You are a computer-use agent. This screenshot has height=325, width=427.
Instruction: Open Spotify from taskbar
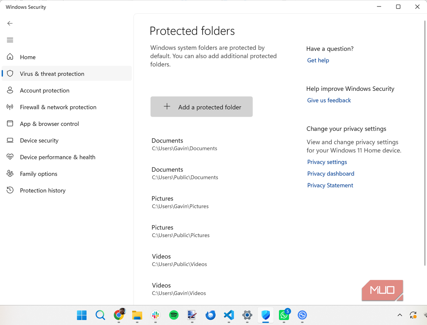click(174, 315)
